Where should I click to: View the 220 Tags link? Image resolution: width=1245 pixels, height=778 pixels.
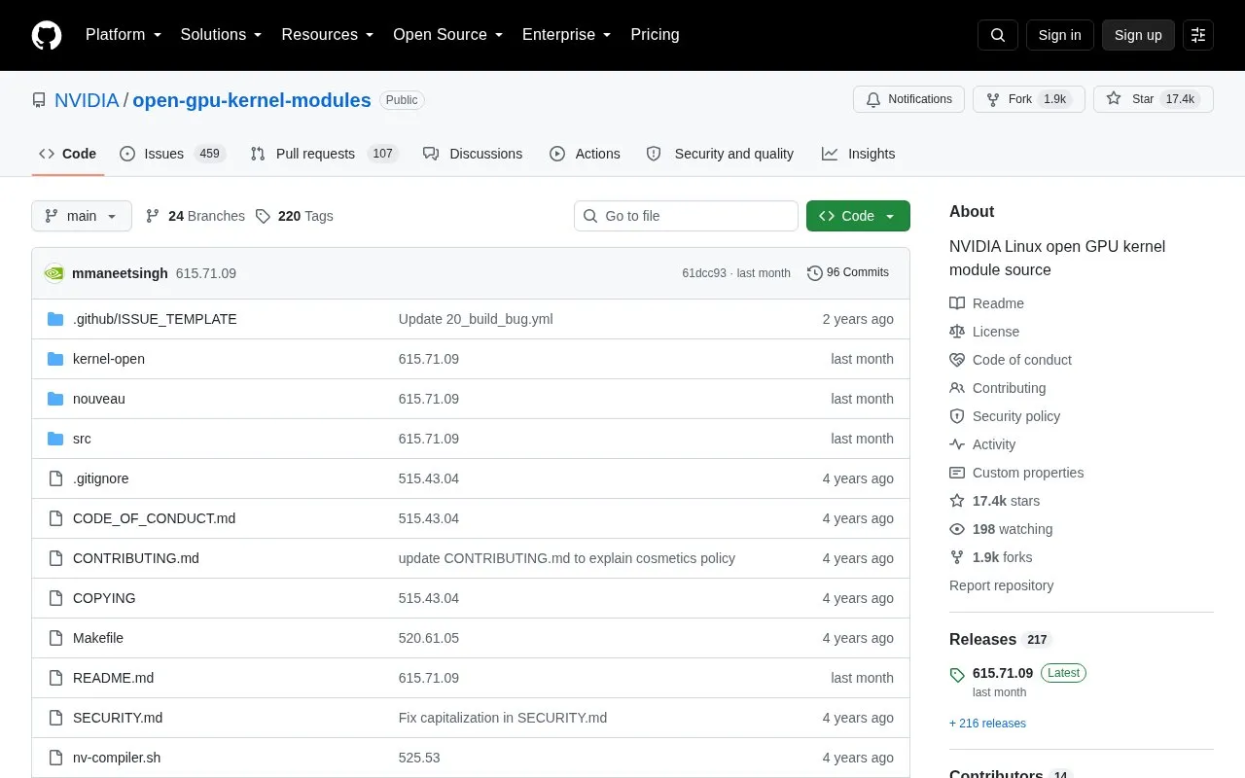point(295,216)
